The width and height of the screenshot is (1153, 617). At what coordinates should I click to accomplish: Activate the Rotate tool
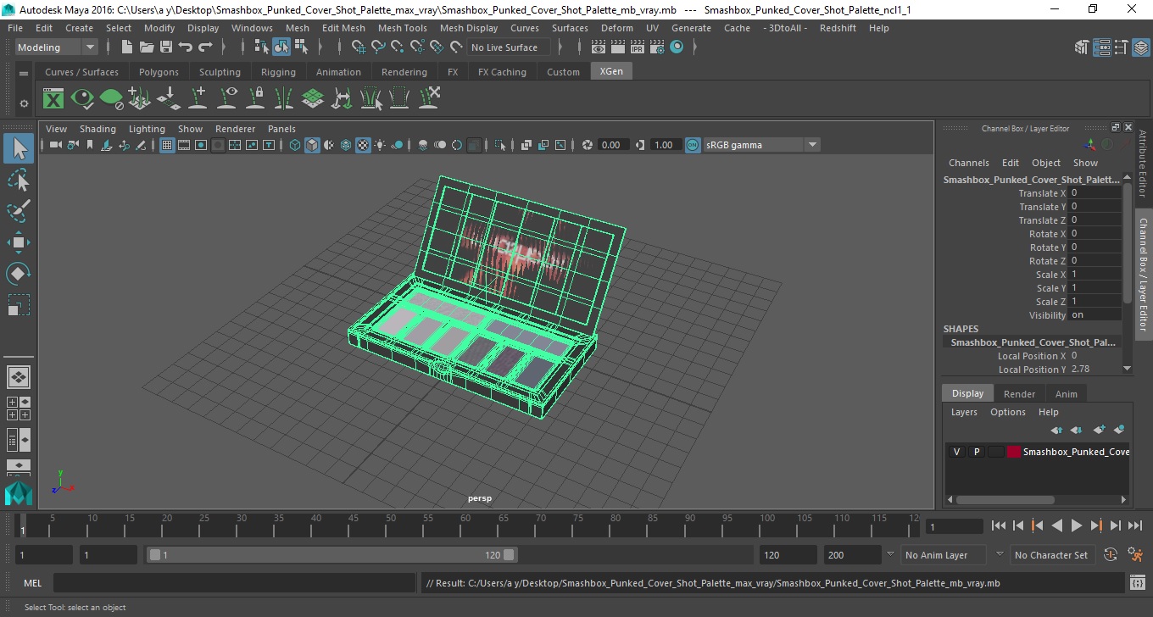[19, 273]
